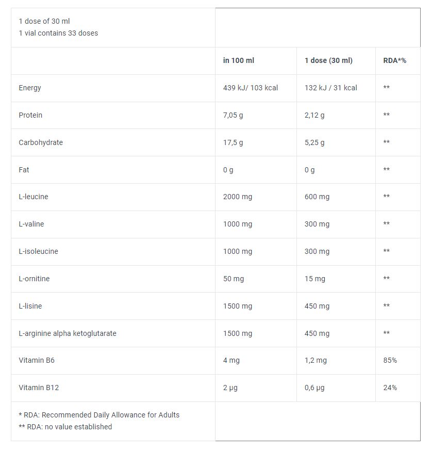Select the '1 dose (30 ml)' column header
Screen dimensions: 431x451
[328, 61]
